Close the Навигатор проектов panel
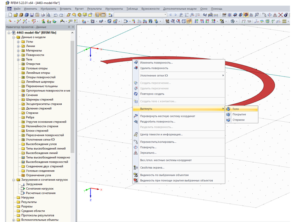The image size is (295, 222). click(73, 27)
